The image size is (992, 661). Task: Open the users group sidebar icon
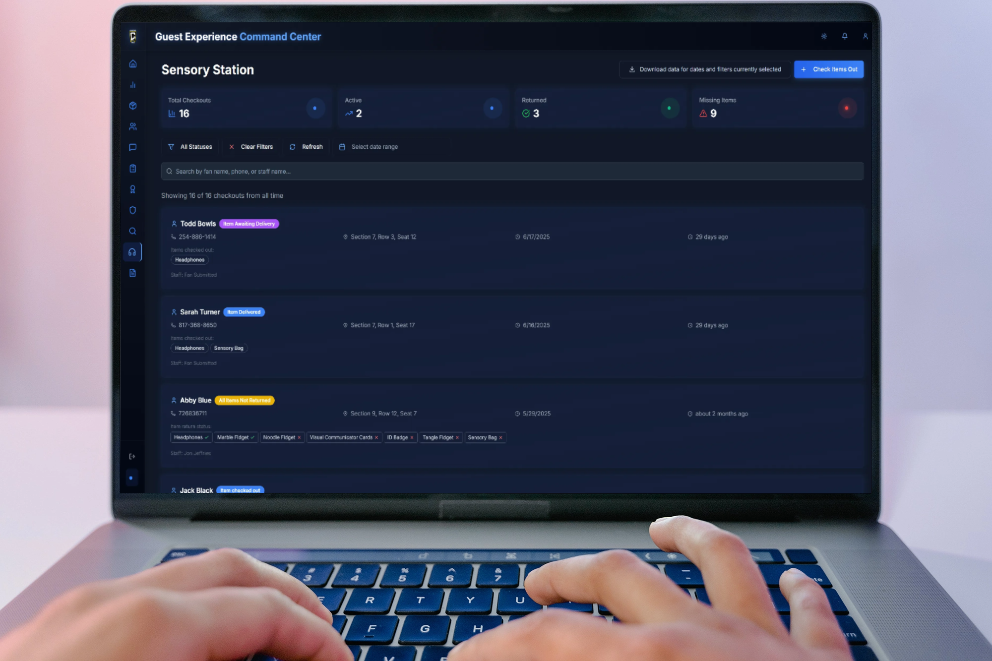[x=133, y=126]
